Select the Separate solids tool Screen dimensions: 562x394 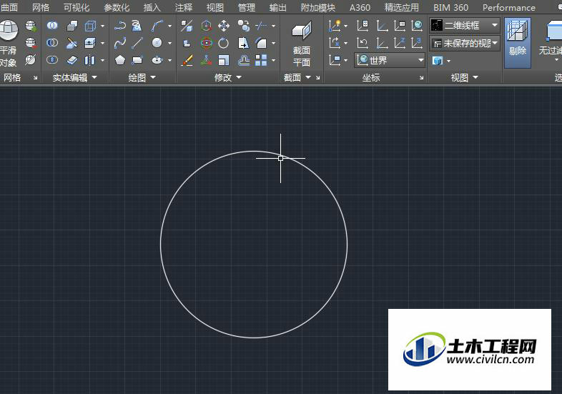89,60
